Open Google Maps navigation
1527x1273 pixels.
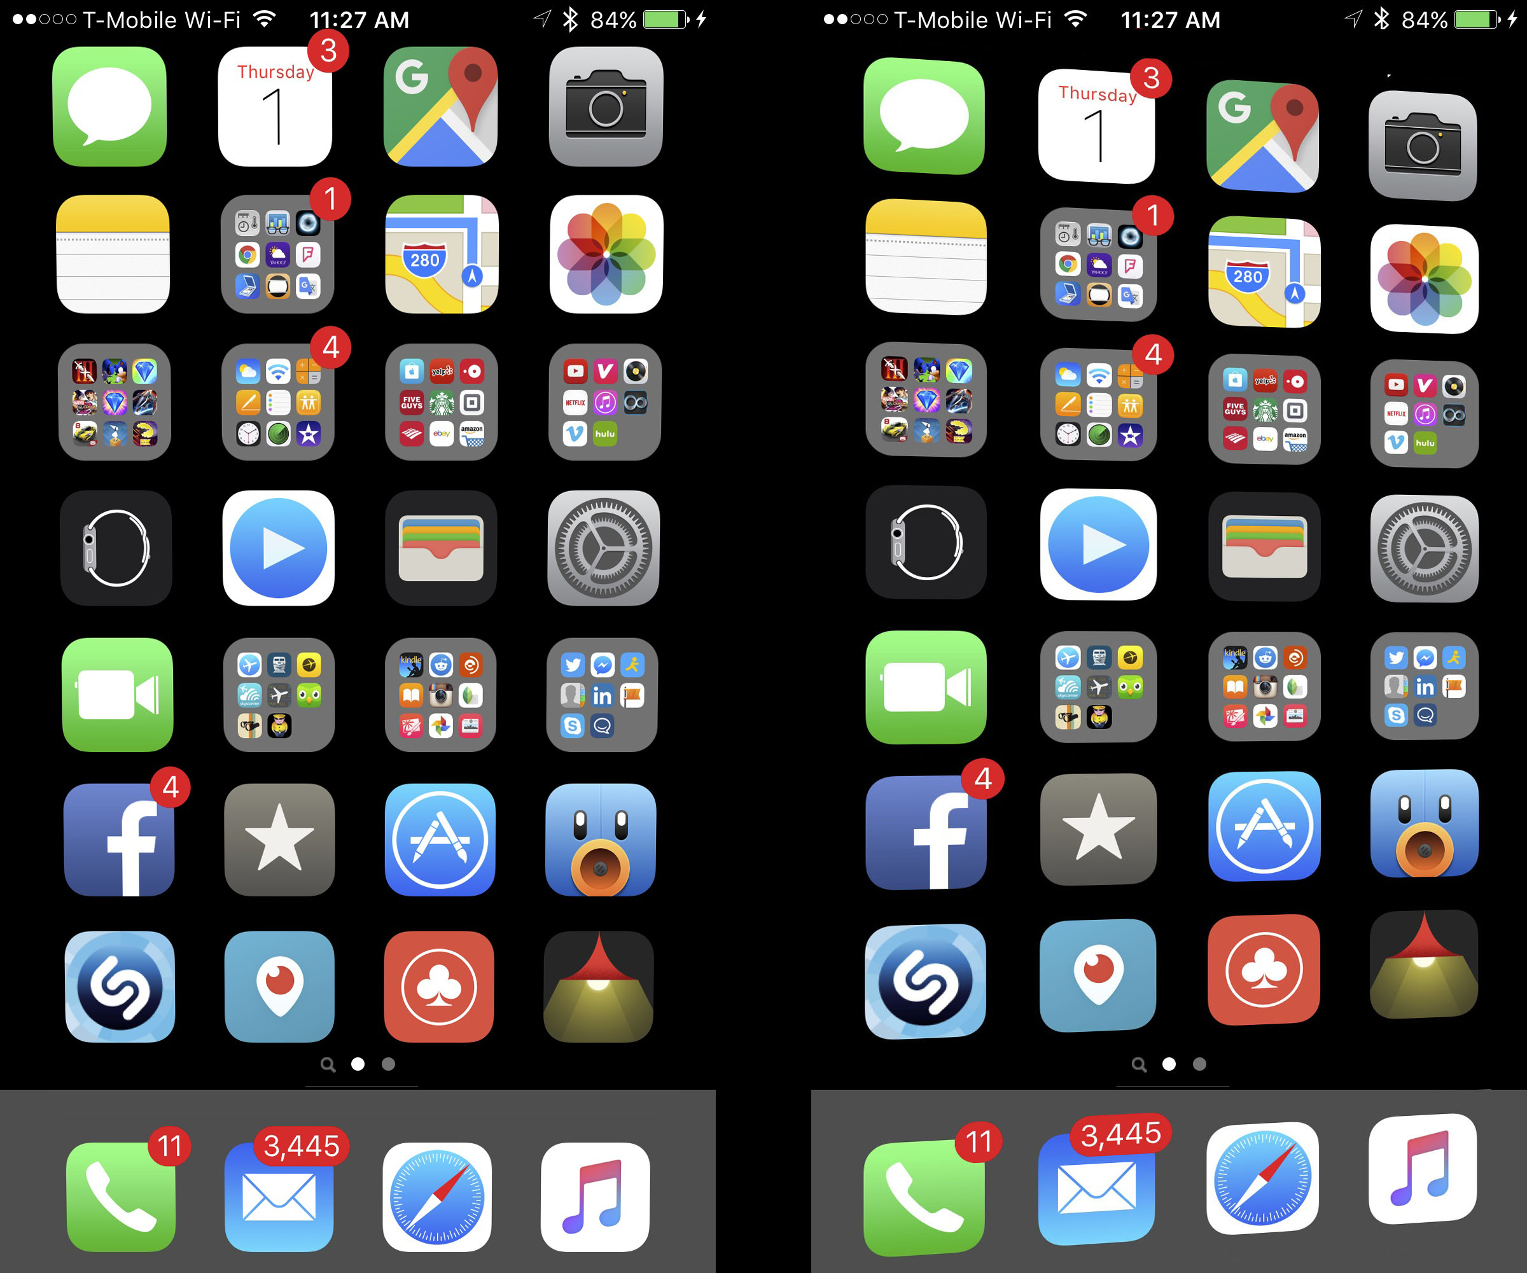[x=438, y=115]
